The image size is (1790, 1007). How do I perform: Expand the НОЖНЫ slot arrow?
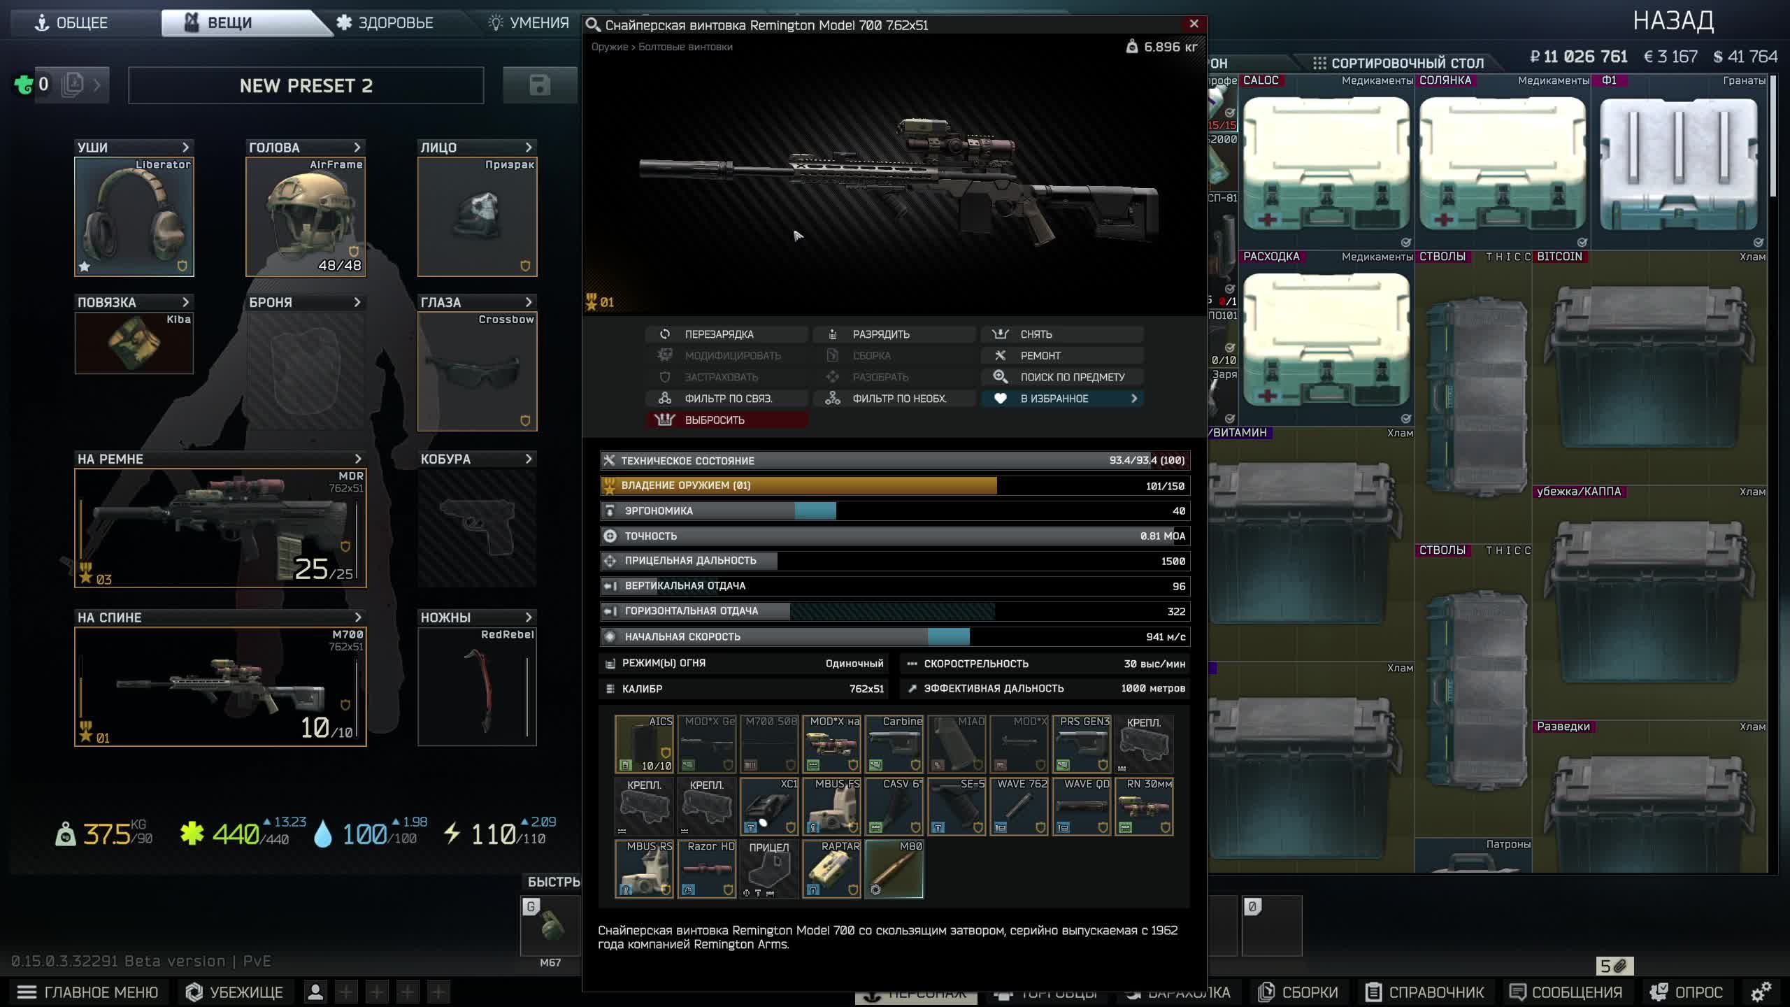pyautogui.click(x=529, y=617)
